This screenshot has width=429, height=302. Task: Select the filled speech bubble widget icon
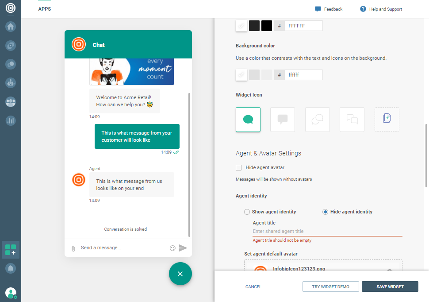tap(248, 120)
